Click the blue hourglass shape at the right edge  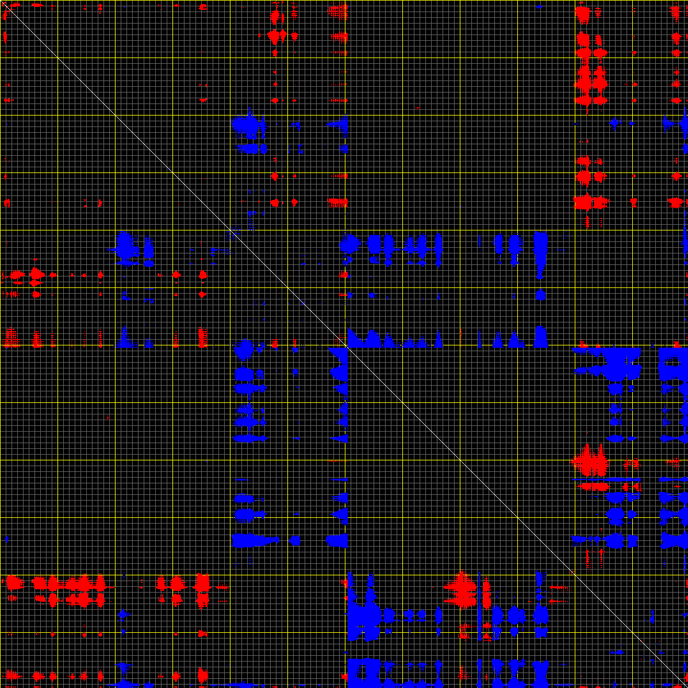(672, 540)
